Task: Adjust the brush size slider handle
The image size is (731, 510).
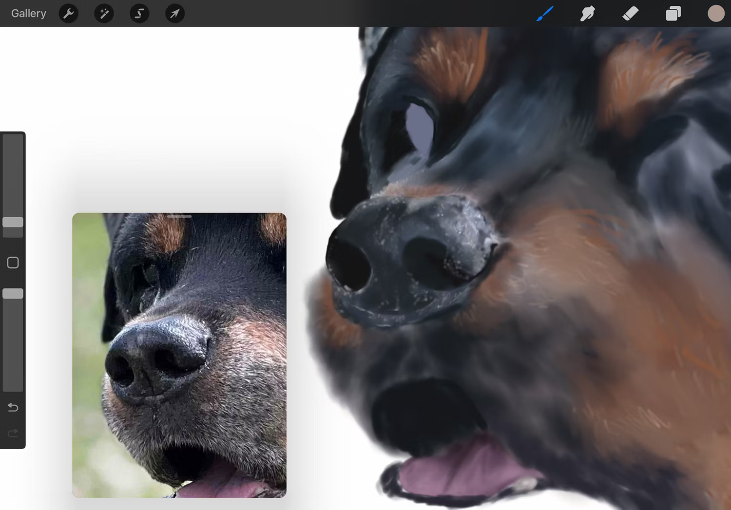Action: tap(13, 223)
